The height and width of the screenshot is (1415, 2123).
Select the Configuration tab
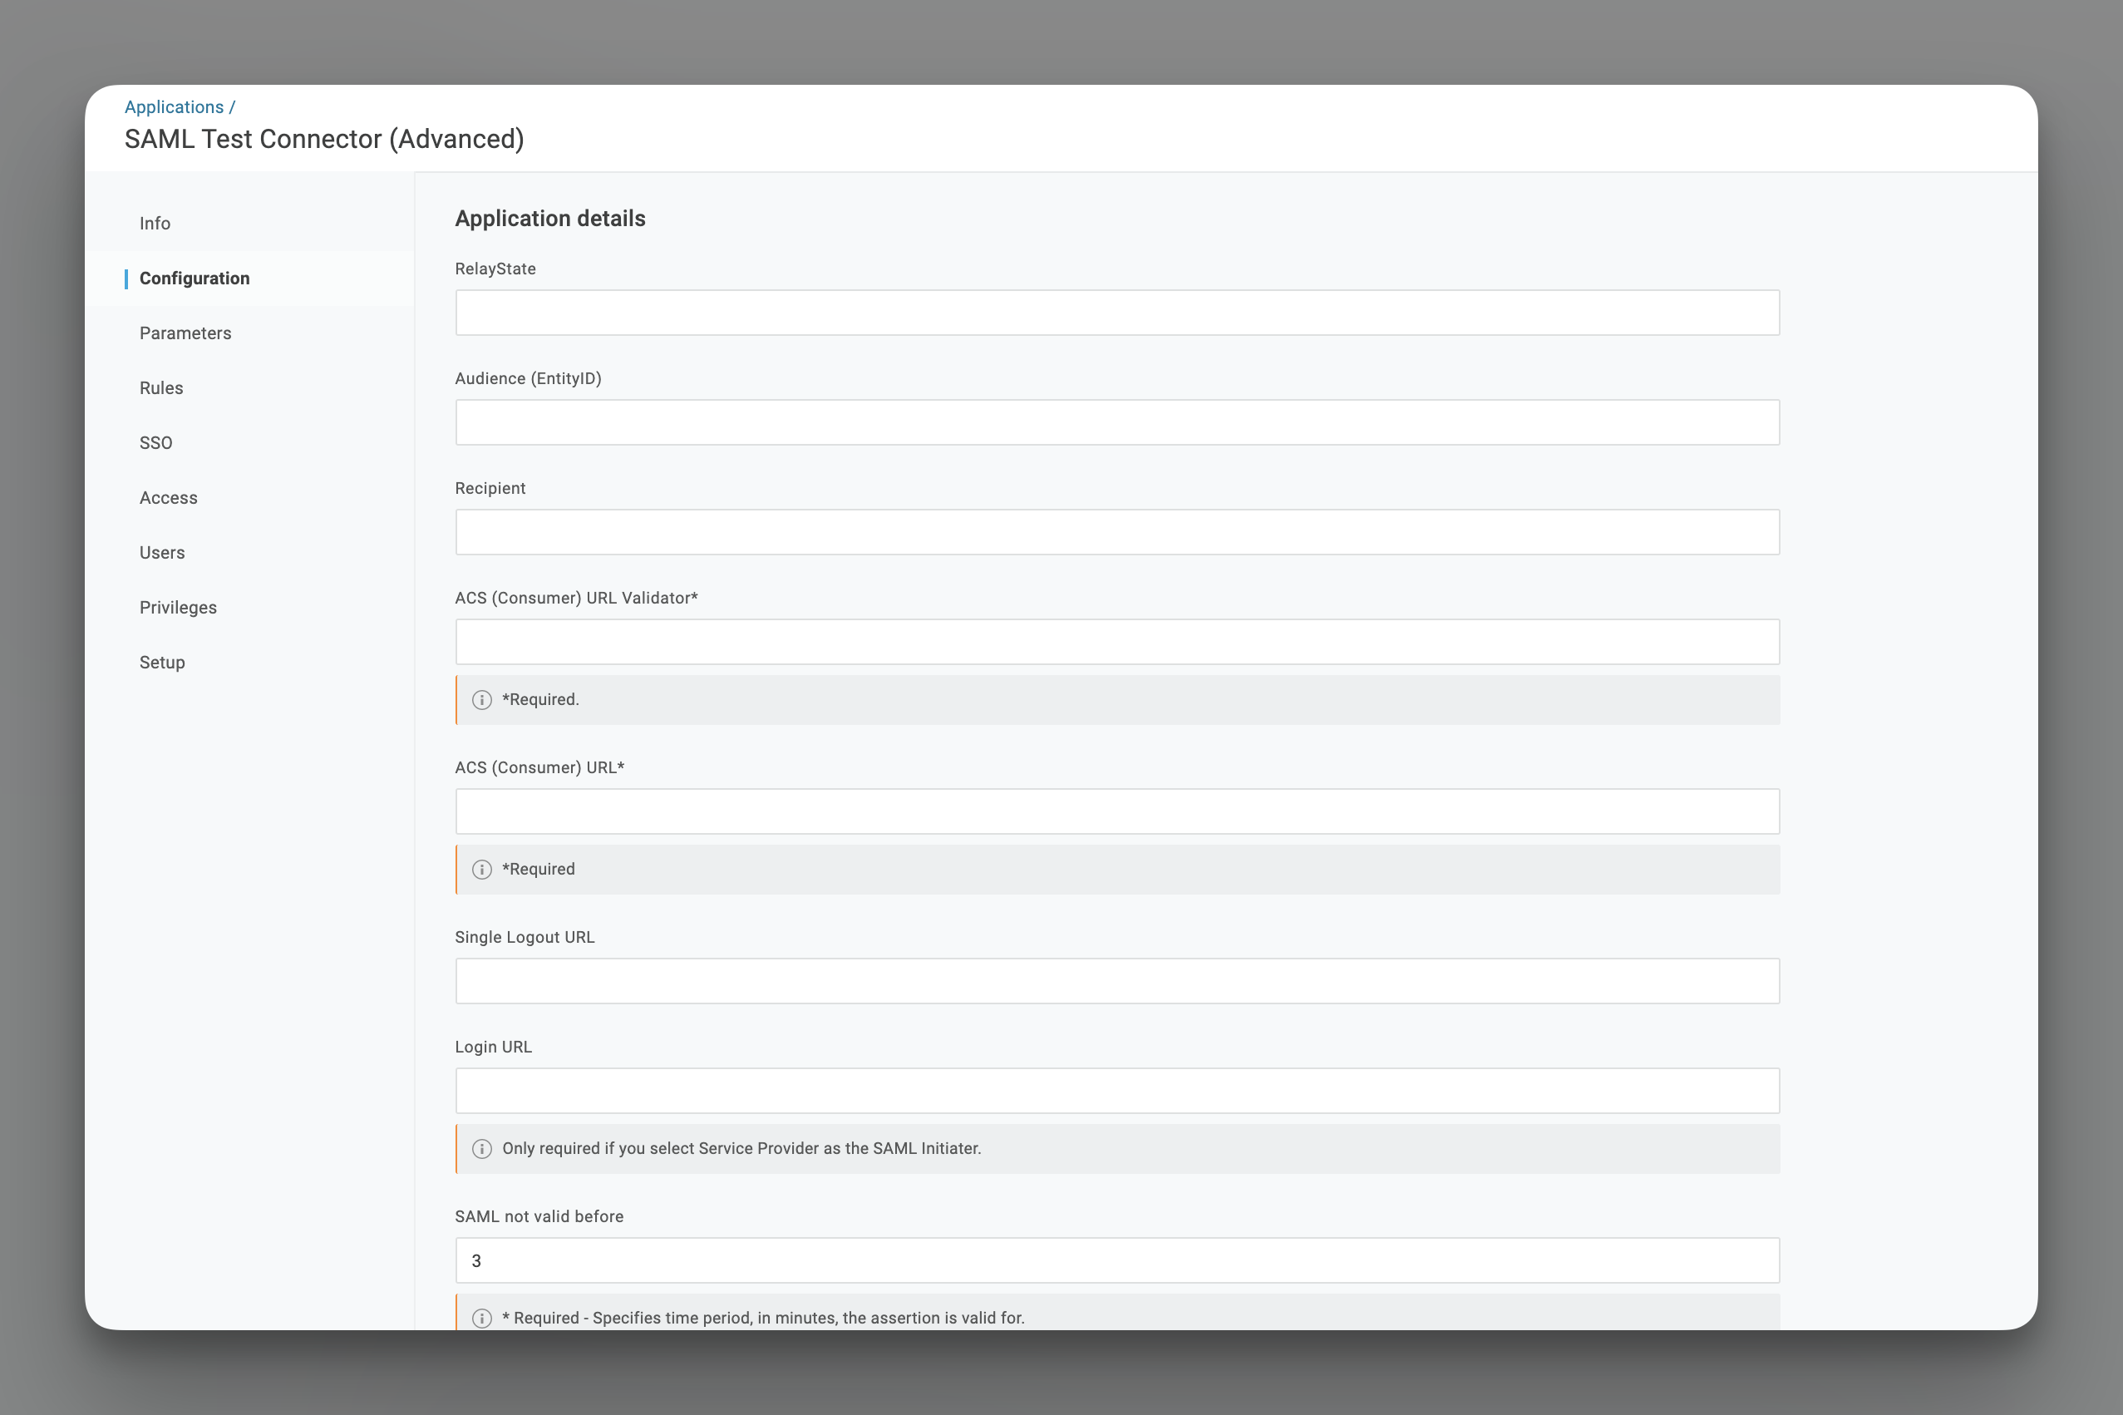(x=195, y=278)
